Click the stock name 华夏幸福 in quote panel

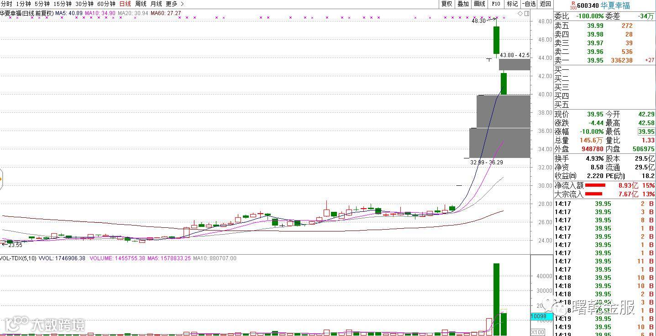[615, 5]
